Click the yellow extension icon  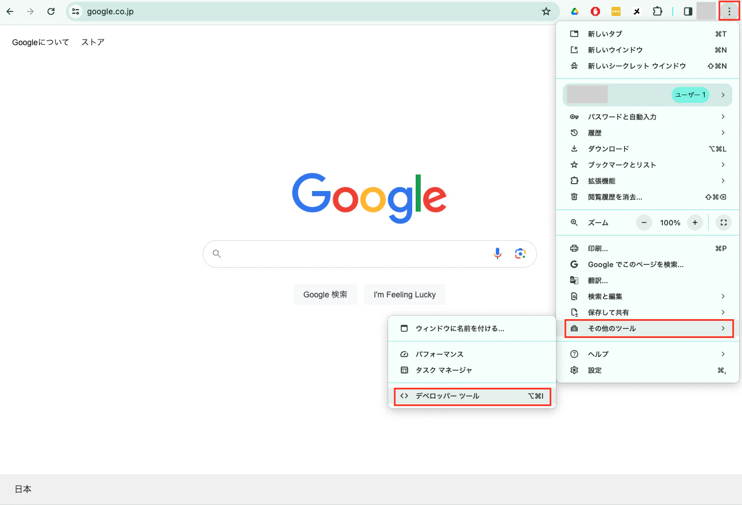(x=616, y=11)
